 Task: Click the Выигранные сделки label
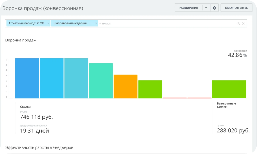tap(227, 105)
